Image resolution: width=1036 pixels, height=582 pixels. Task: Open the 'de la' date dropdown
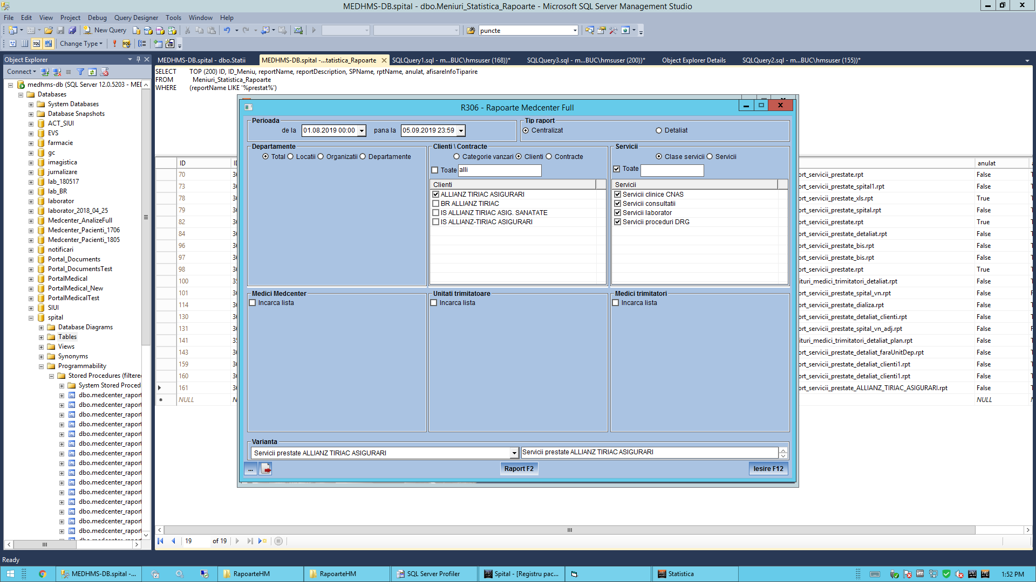[362, 131]
